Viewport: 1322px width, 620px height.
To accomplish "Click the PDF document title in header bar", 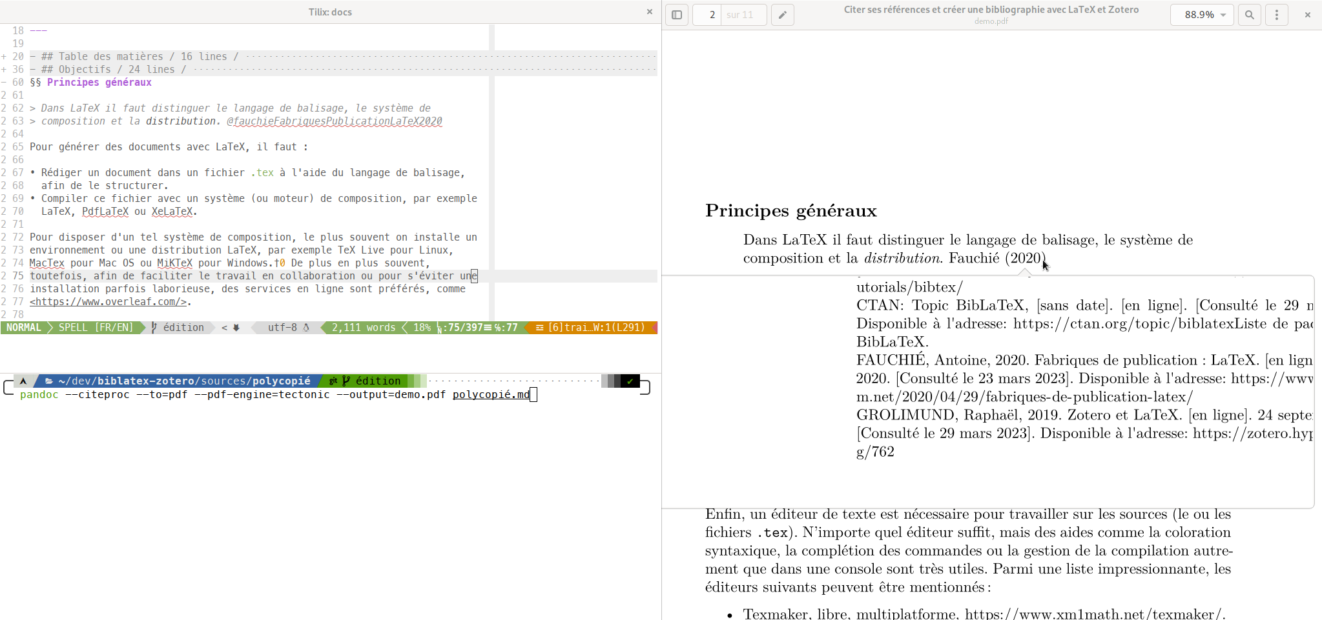I will (991, 10).
